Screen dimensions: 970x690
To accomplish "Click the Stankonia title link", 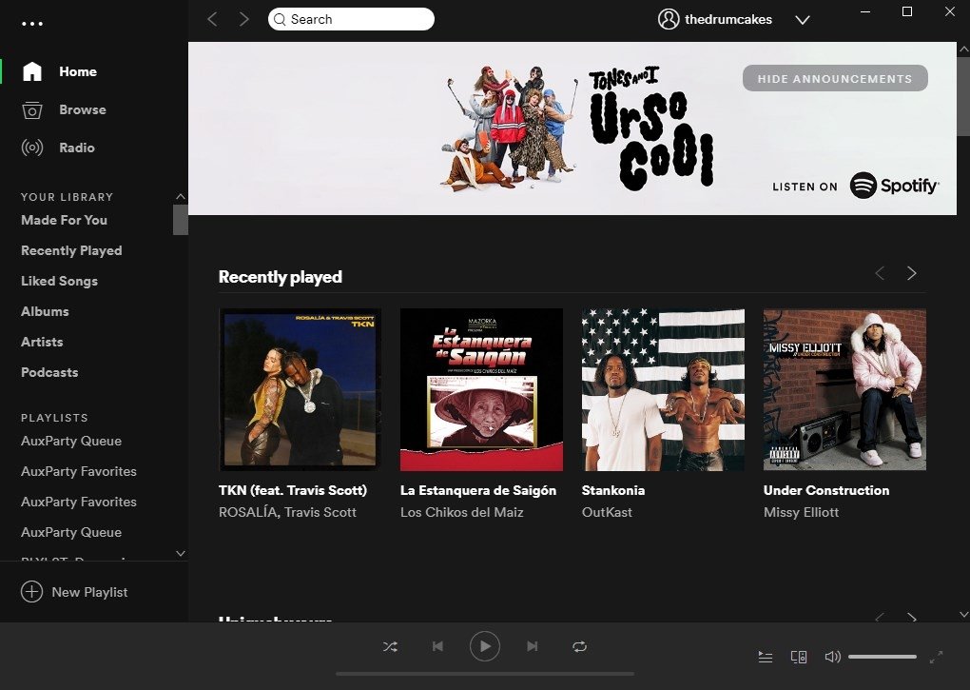I will (x=613, y=490).
